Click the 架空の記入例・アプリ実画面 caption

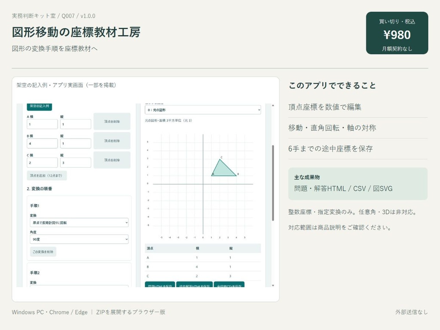(66, 85)
